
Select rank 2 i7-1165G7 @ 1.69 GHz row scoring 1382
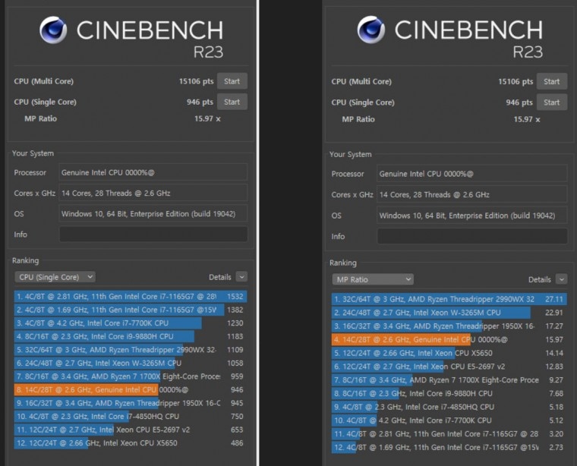[131, 310]
